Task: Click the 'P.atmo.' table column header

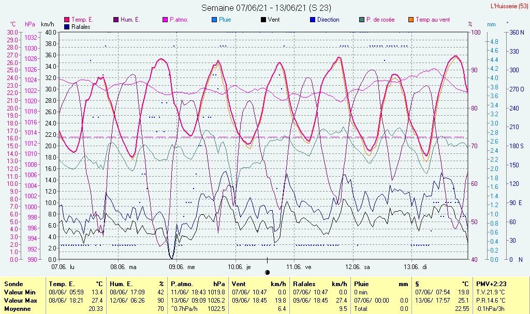Action: click(182, 284)
